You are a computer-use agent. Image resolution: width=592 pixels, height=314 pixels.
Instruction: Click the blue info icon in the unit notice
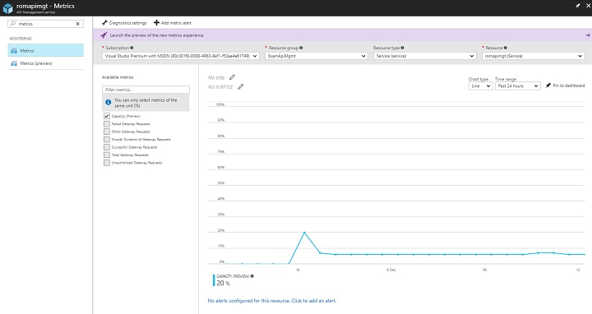(x=109, y=102)
